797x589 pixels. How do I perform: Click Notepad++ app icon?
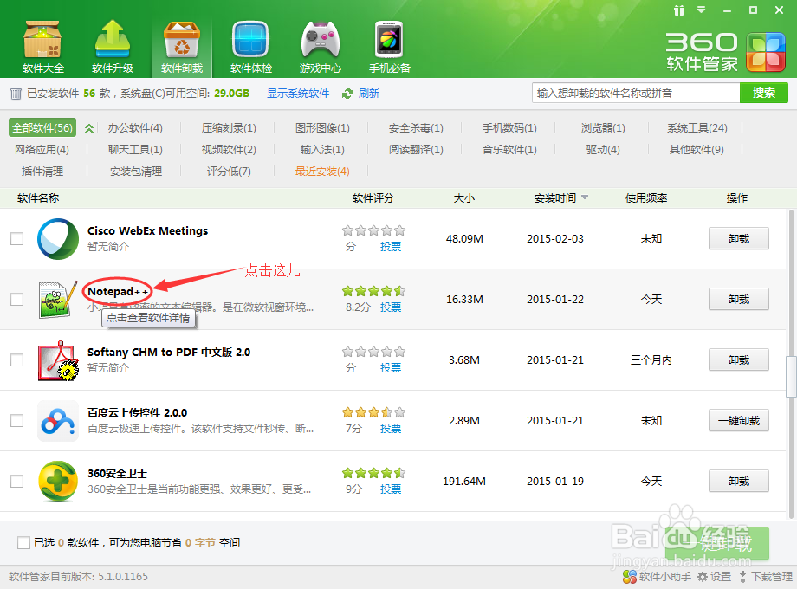58,300
